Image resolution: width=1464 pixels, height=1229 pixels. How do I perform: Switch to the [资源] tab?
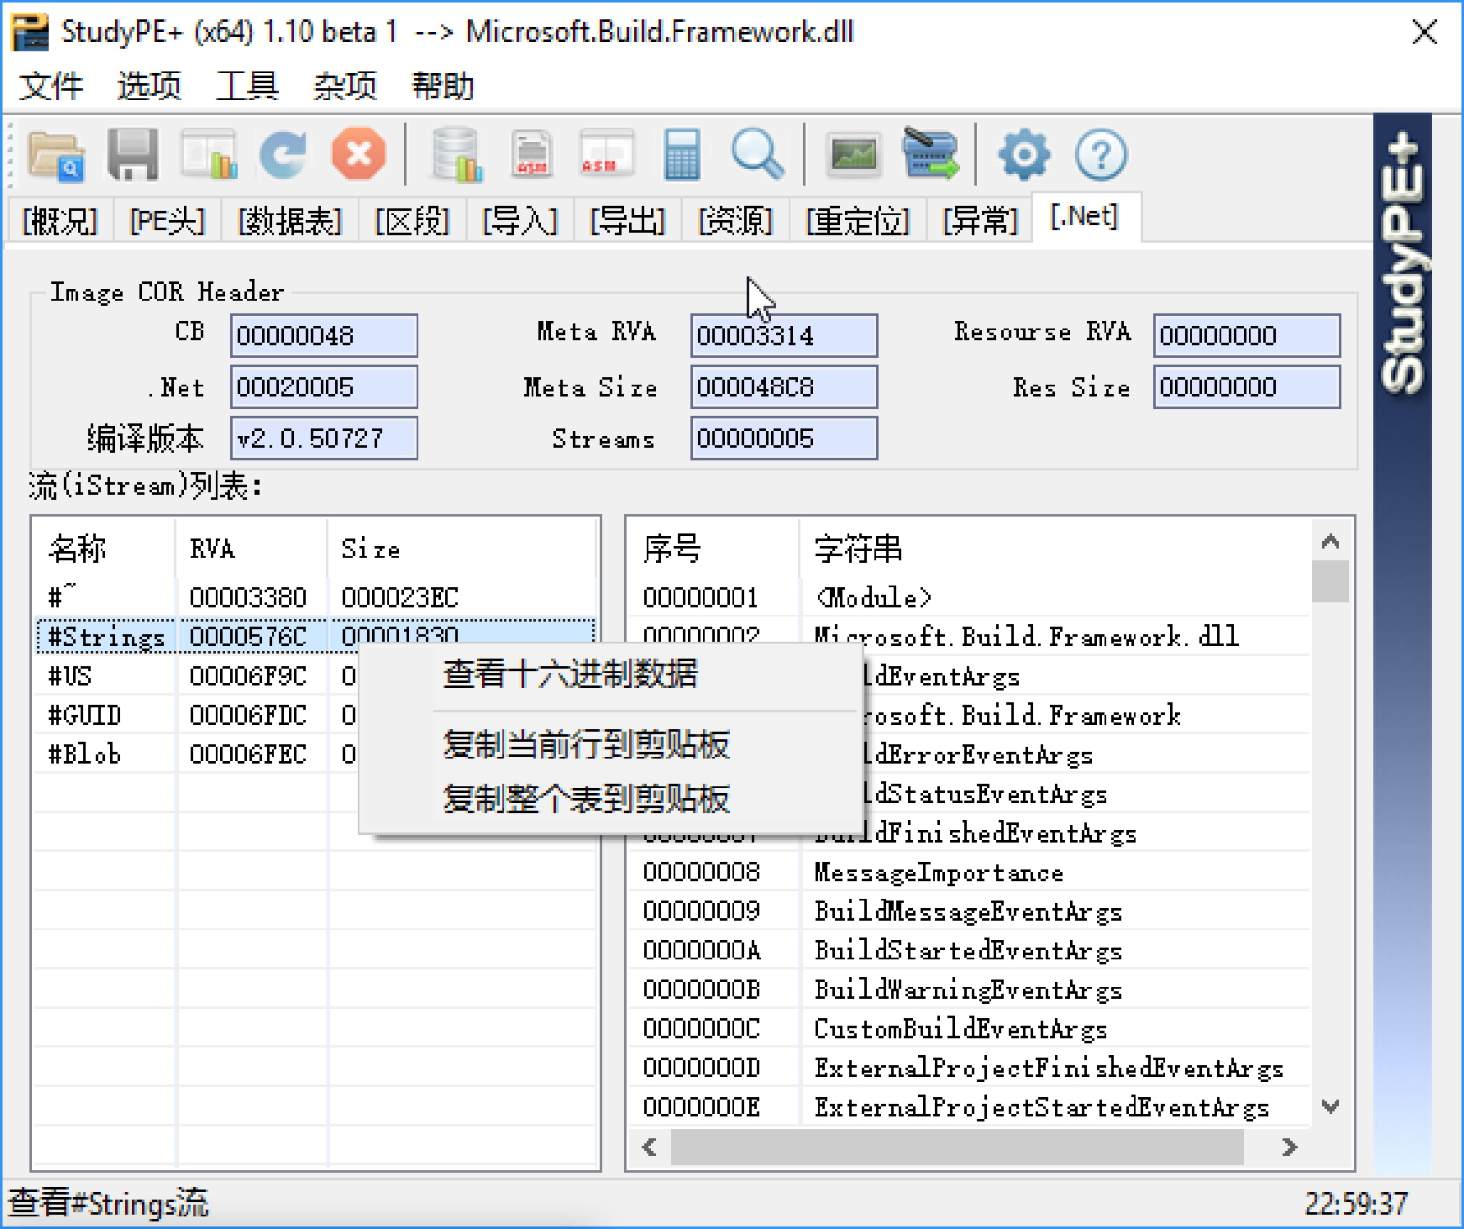(x=735, y=221)
